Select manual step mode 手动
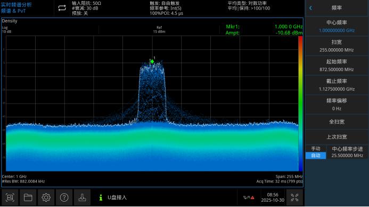 click(x=316, y=149)
